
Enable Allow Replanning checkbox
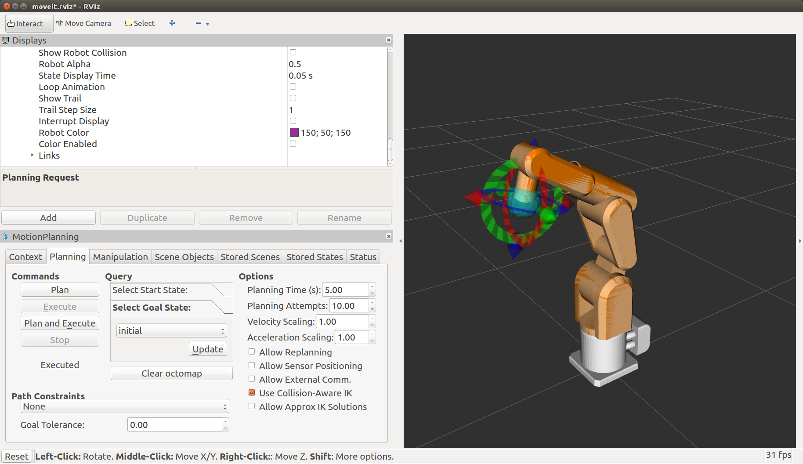[x=252, y=352]
